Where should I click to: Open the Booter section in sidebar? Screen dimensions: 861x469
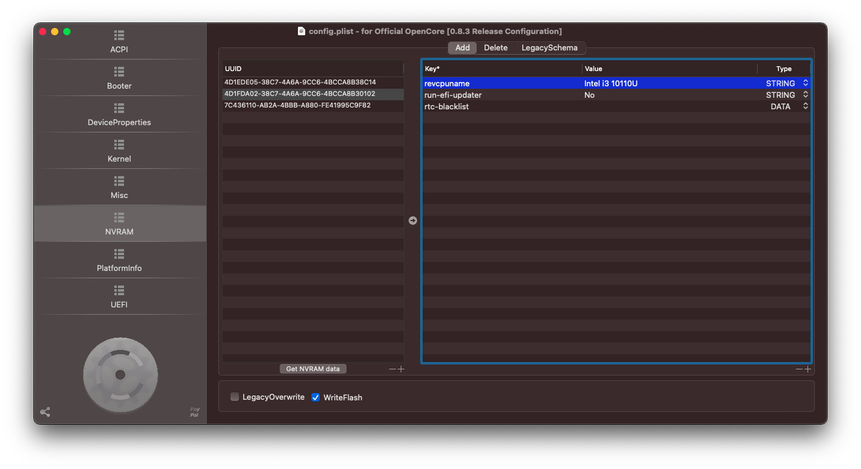pos(119,78)
